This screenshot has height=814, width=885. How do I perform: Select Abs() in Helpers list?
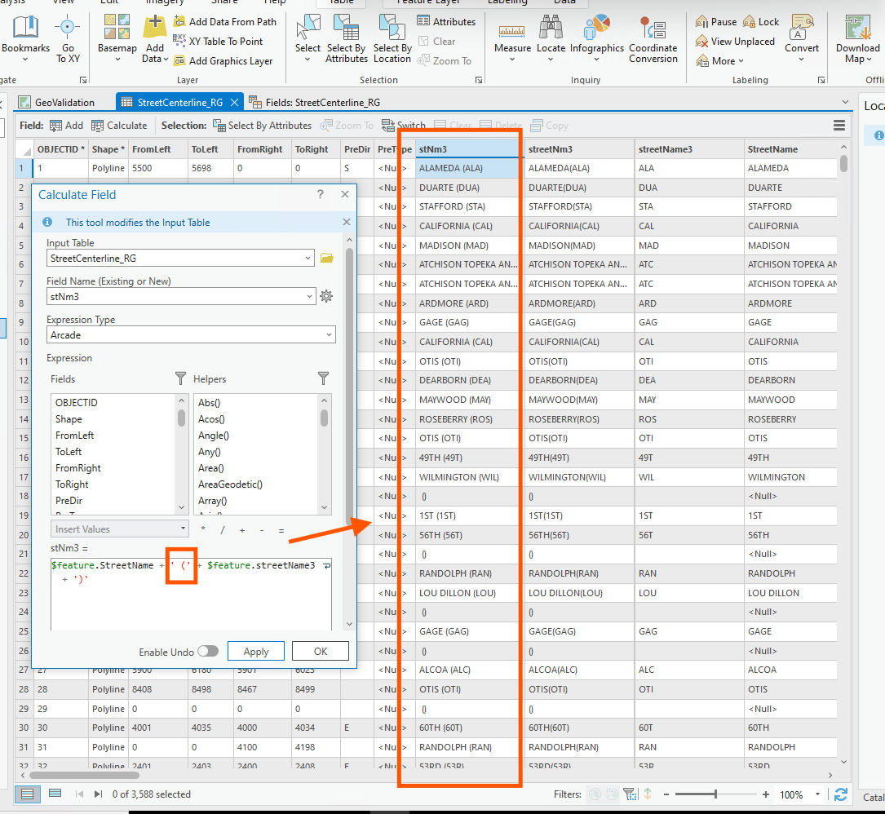click(x=209, y=402)
